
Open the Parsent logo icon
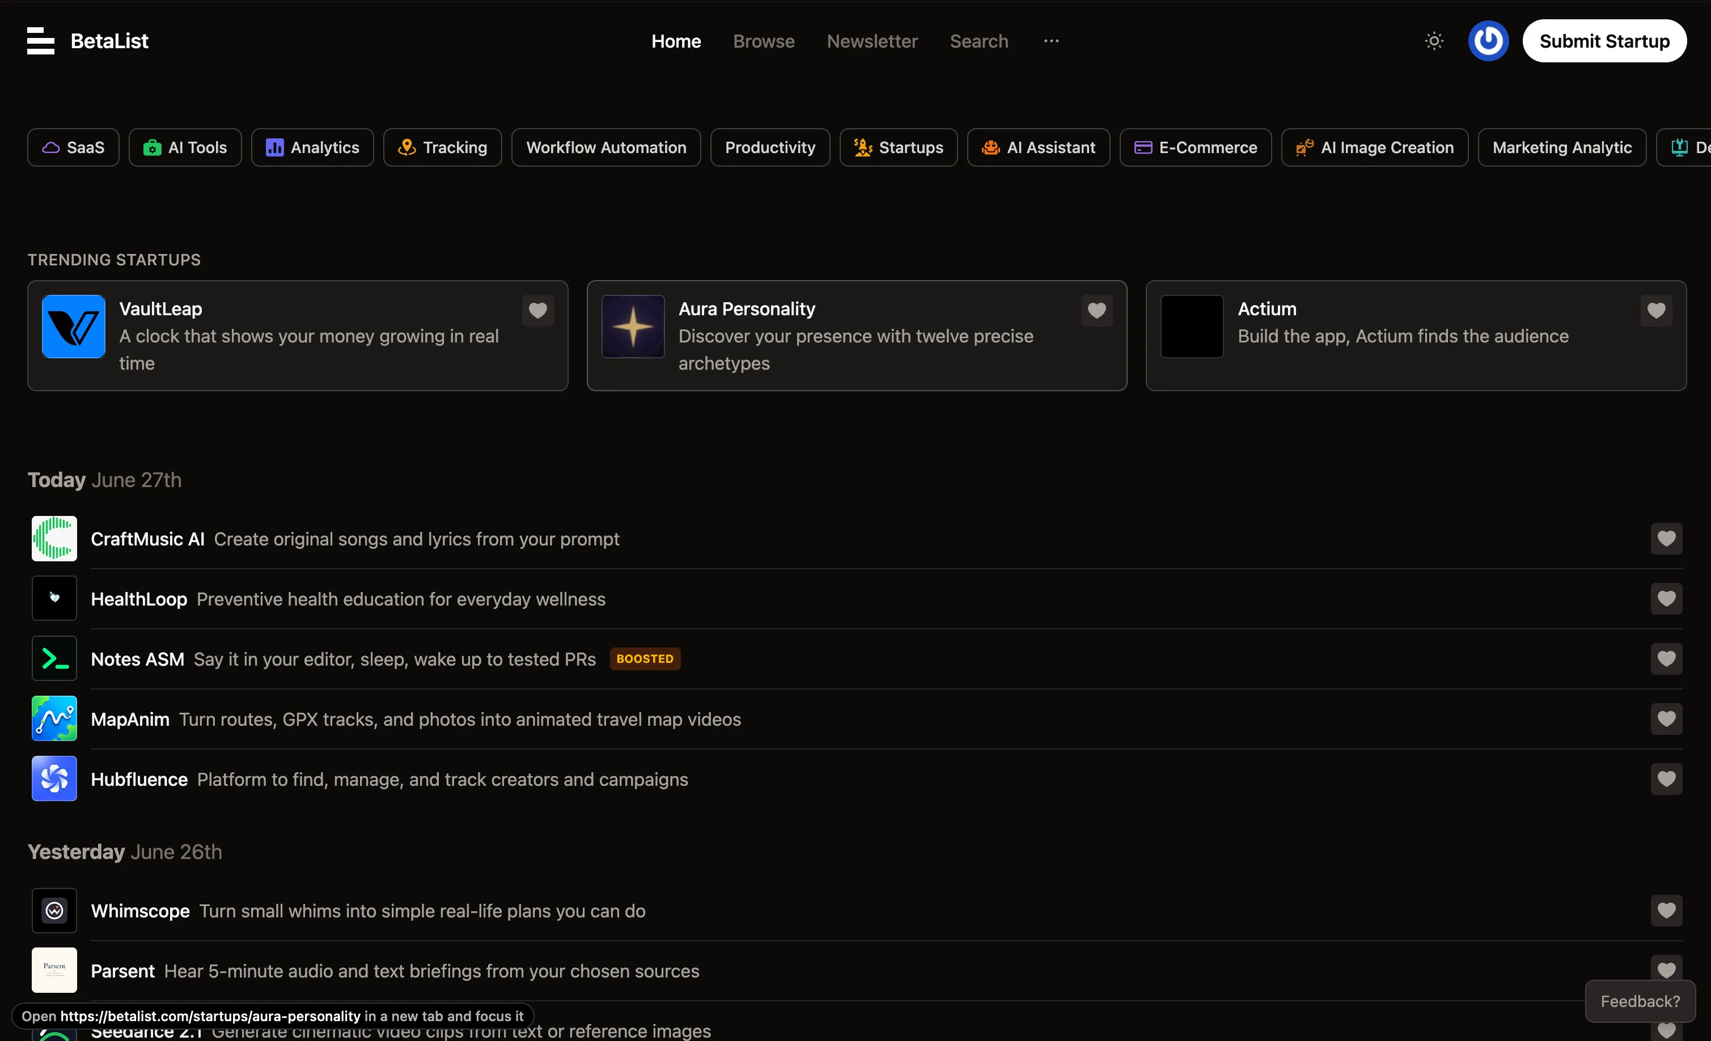coord(54,970)
